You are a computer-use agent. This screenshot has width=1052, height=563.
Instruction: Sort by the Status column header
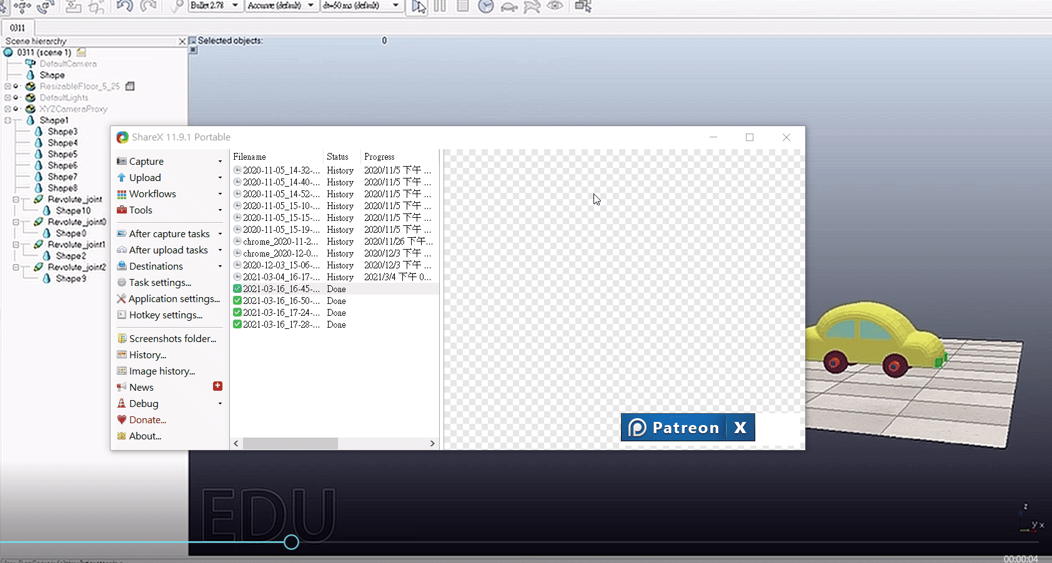(342, 157)
